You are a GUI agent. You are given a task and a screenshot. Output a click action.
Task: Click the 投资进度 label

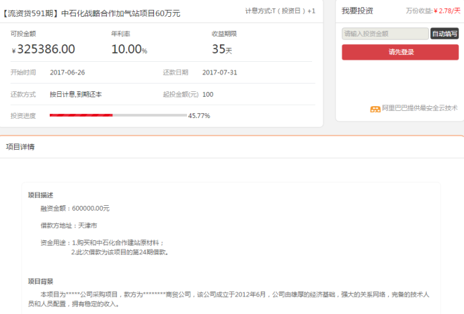23,116
